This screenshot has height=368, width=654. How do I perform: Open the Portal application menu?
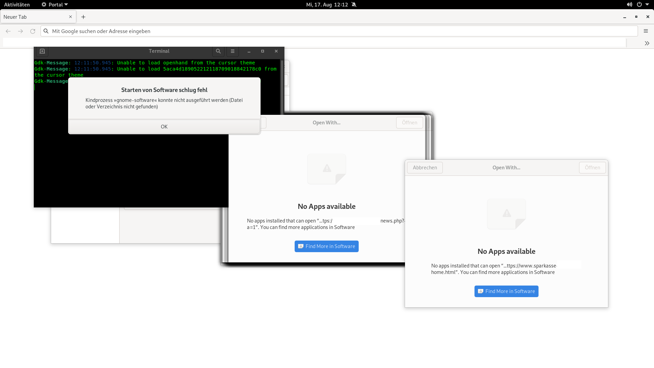[54, 4]
